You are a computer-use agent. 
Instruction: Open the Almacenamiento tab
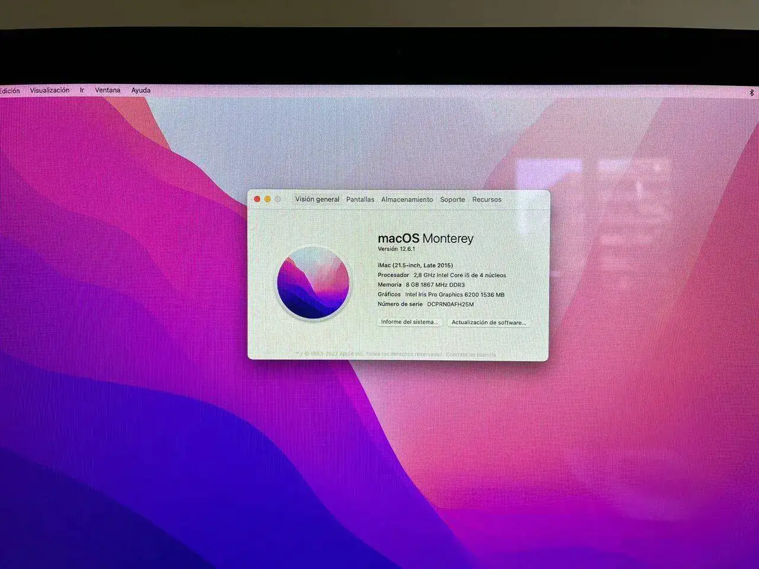click(x=407, y=200)
